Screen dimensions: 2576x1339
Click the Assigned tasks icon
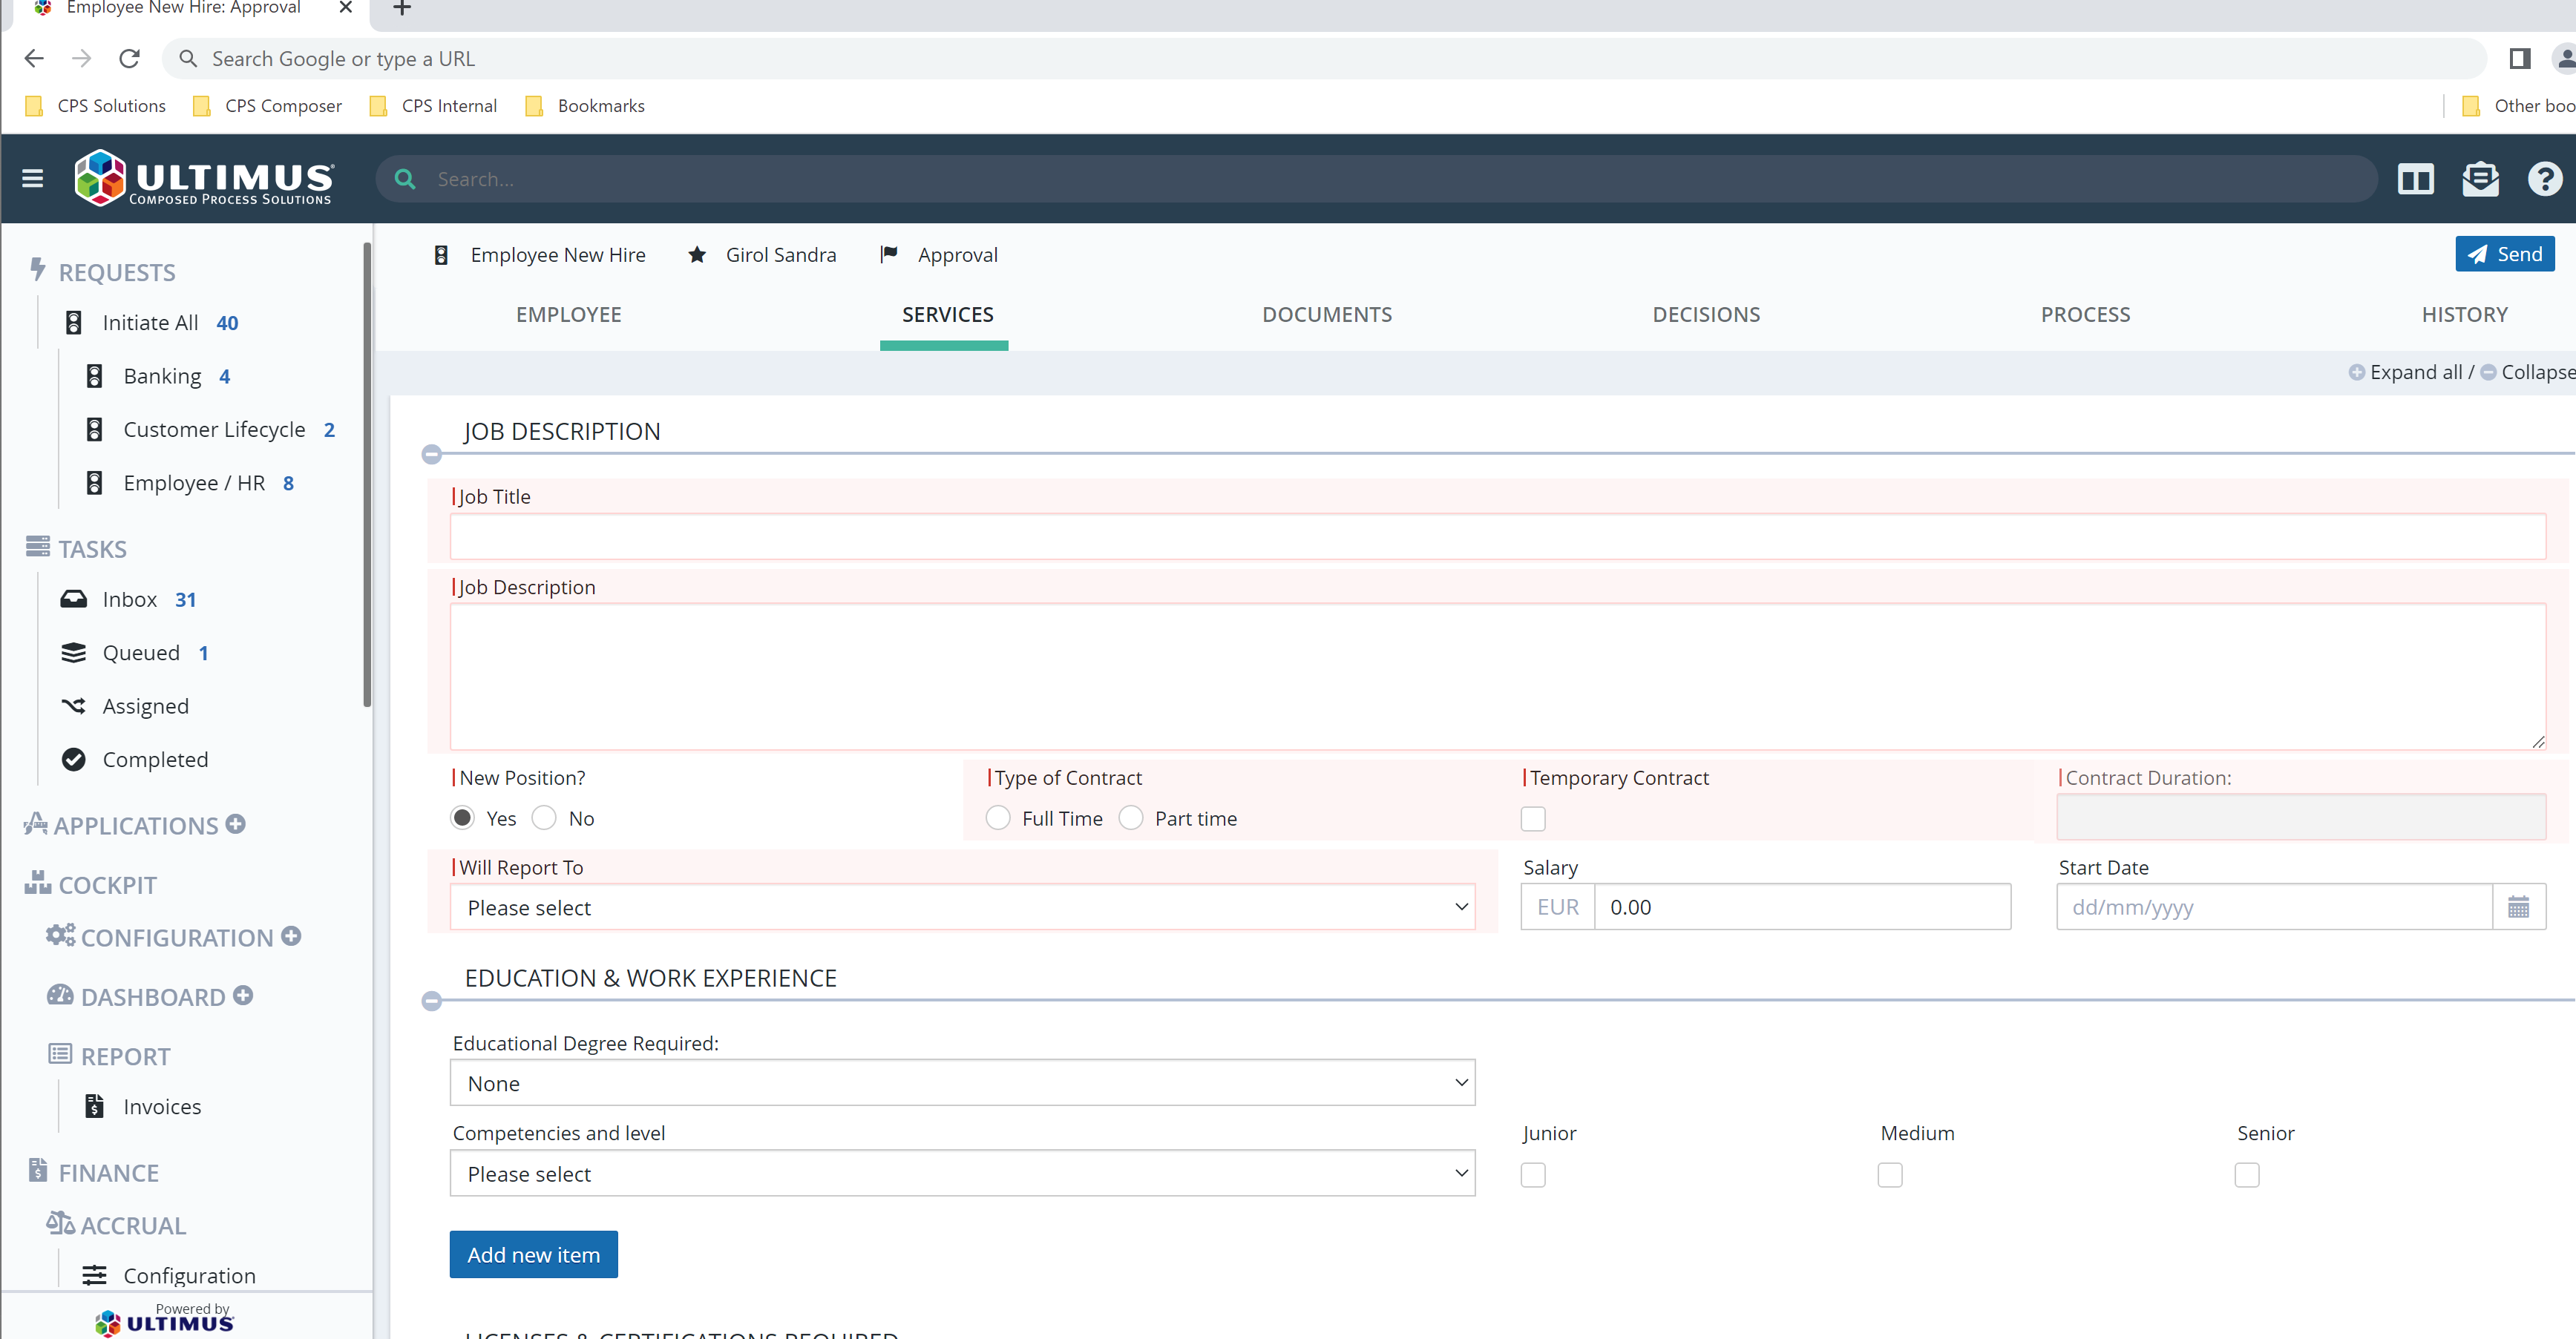pyautogui.click(x=73, y=705)
